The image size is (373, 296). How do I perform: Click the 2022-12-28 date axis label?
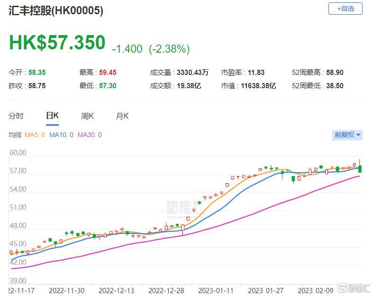166,291
